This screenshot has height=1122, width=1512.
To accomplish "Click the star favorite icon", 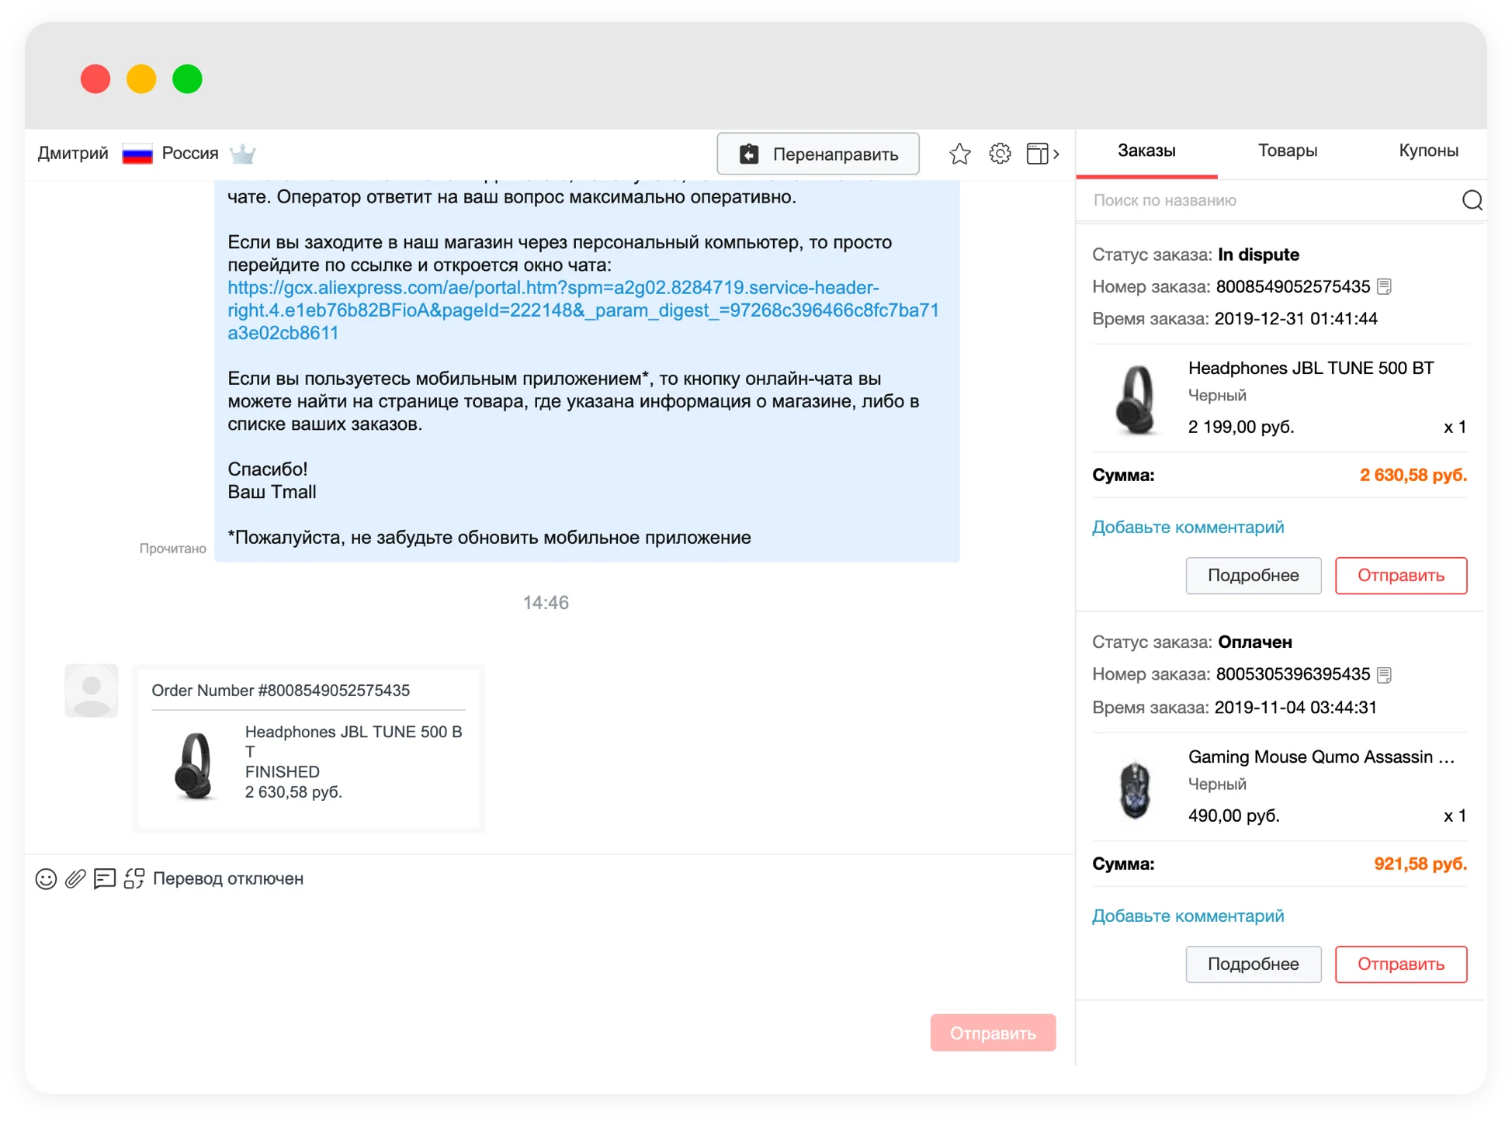I will (x=959, y=154).
